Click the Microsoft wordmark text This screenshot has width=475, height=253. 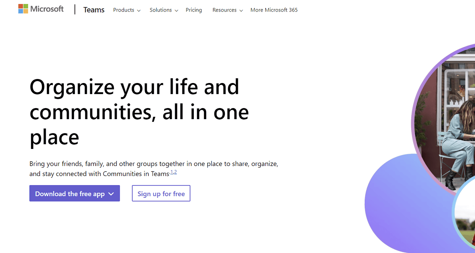pyautogui.click(x=47, y=9)
